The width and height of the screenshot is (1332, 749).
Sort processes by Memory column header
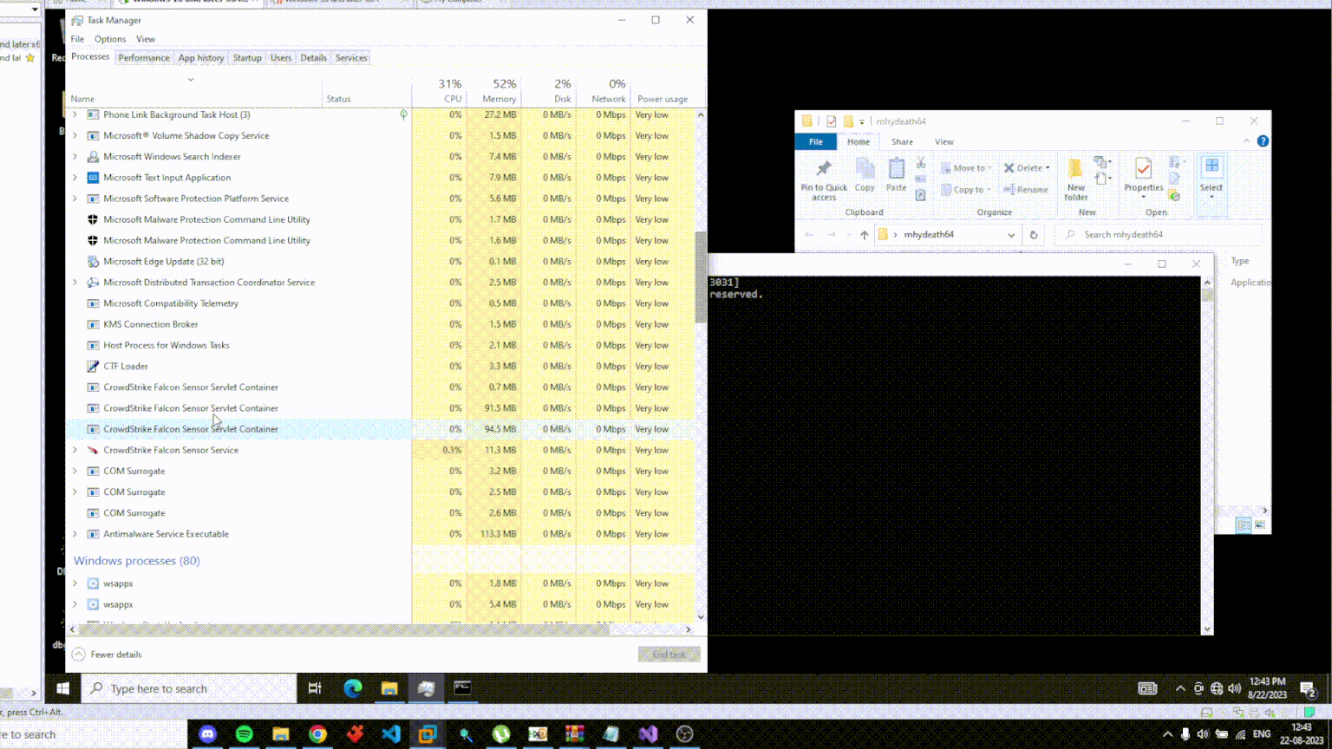(x=495, y=90)
